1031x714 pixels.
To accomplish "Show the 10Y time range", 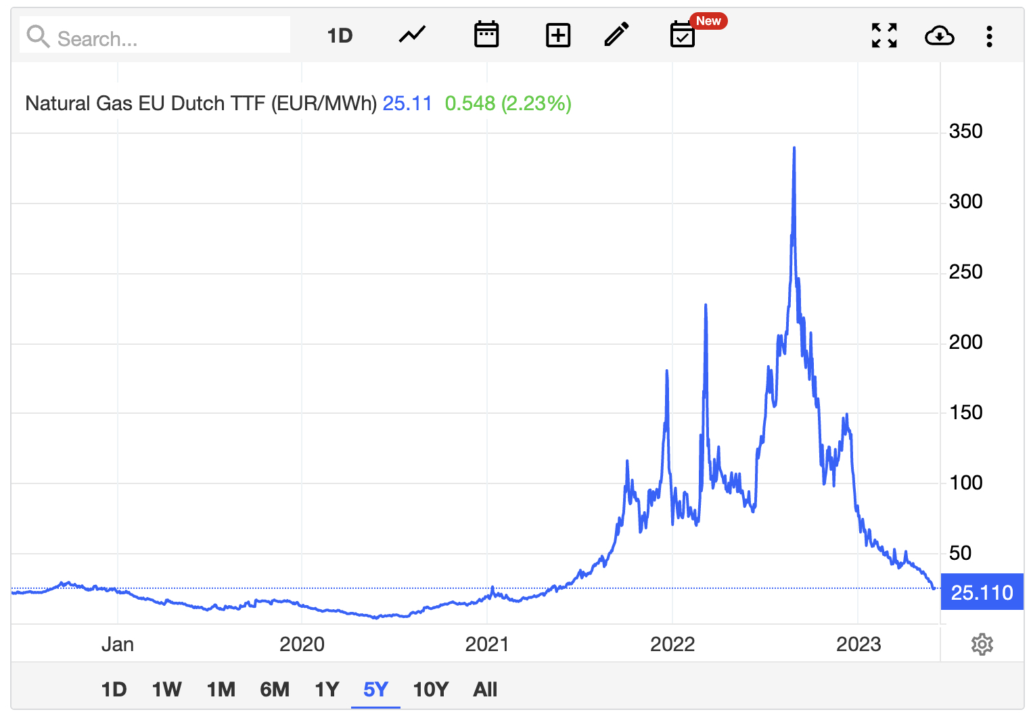I will 431,690.
